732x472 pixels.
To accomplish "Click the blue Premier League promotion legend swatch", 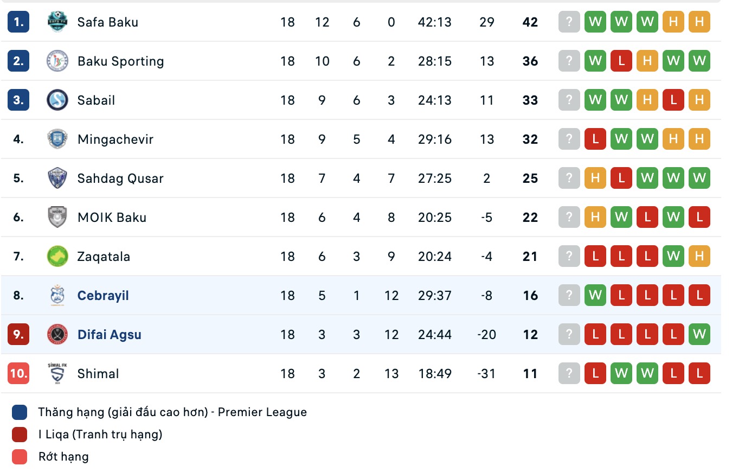I will (x=20, y=413).
